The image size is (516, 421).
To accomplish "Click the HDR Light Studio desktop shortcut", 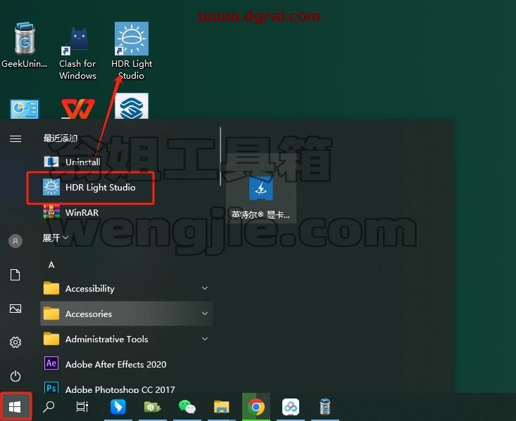I will (x=132, y=51).
